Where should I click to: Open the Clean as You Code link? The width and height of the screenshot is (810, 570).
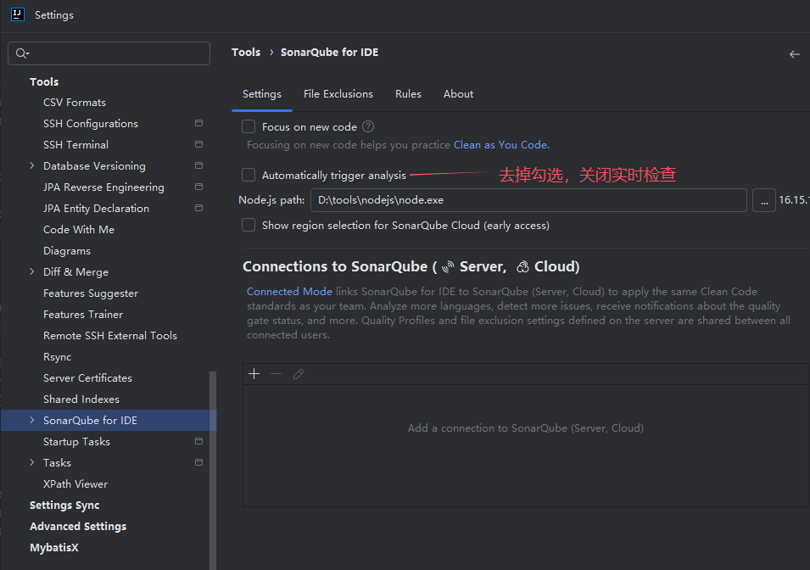click(x=500, y=145)
